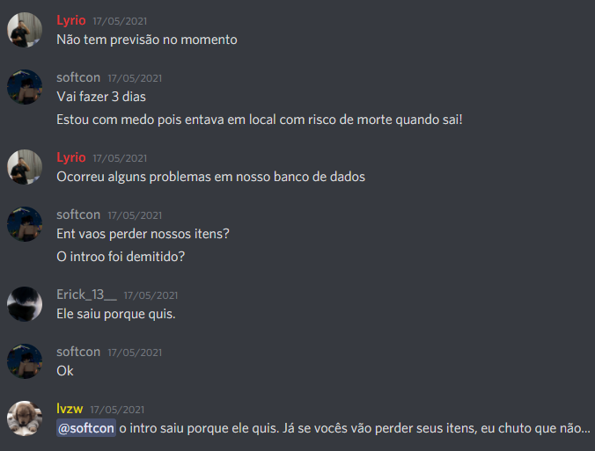This screenshot has height=451, width=595.
Task: Open lvzw's puppy avatar
Action: (x=25, y=418)
